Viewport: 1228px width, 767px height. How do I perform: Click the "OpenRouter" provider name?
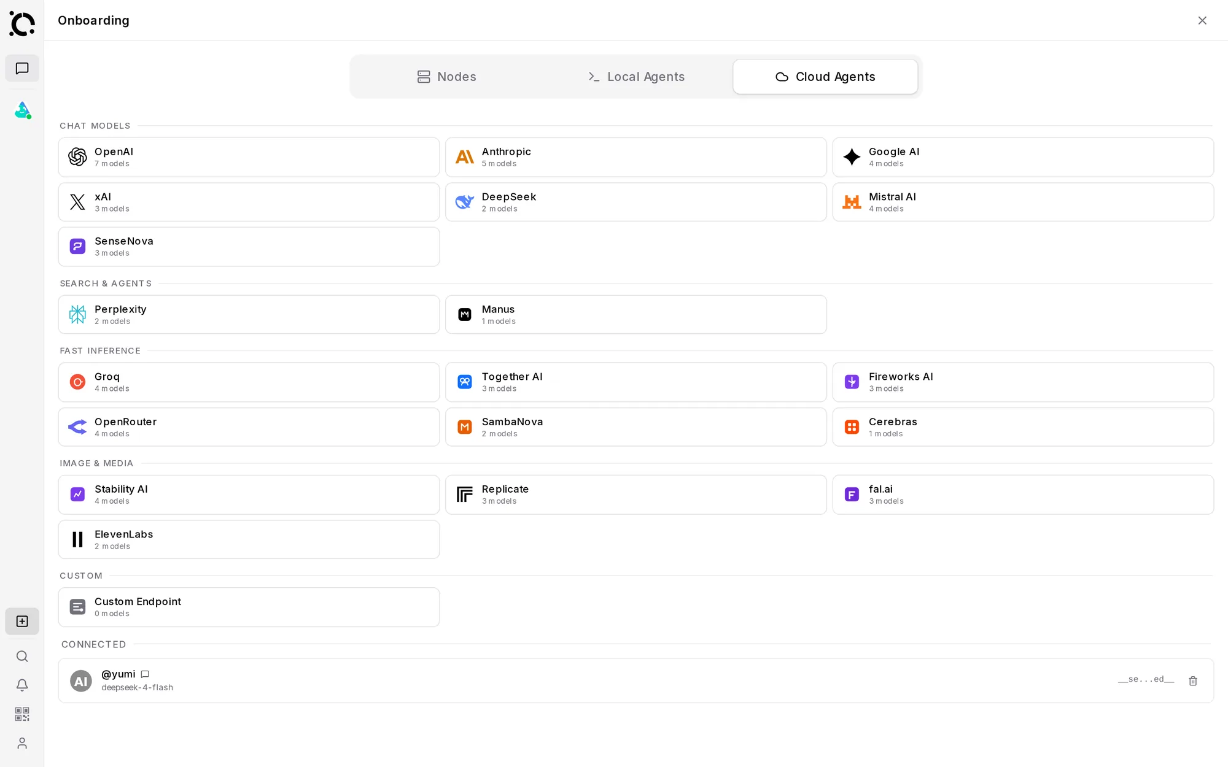pos(125,422)
